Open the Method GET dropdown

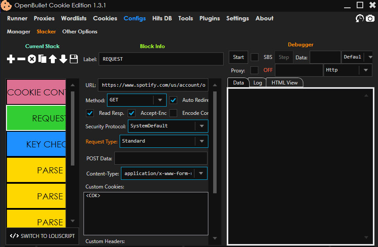pyautogui.click(x=137, y=100)
